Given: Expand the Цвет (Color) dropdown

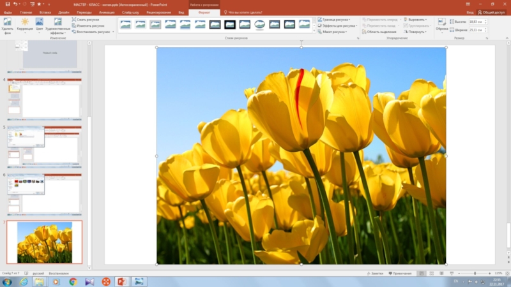Looking at the screenshot, I should click(40, 24).
